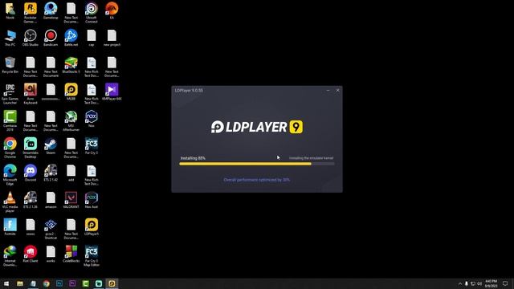514x289 pixels.
Task: Open the taskbar clock and date
Action: click(491, 283)
